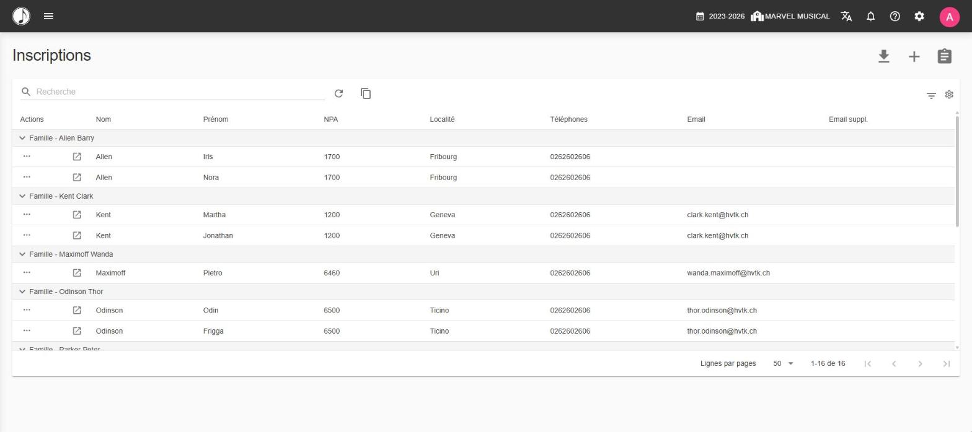Download the inscriptions list
972x432 pixels.
tap(884, 56)
